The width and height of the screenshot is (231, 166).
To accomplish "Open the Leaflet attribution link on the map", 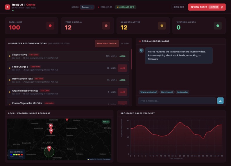I will (91, 159).
